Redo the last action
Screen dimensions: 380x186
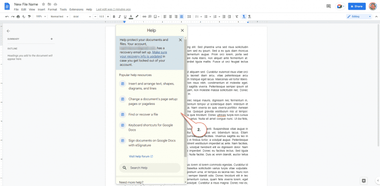[x=13, y=17]
